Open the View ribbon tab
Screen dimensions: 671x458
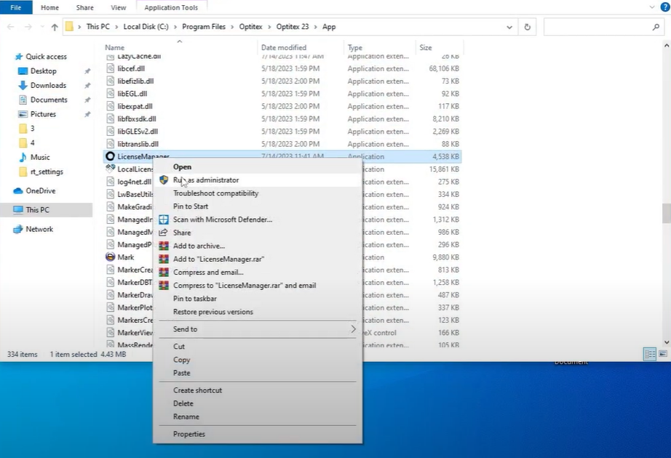coord(118,7)
